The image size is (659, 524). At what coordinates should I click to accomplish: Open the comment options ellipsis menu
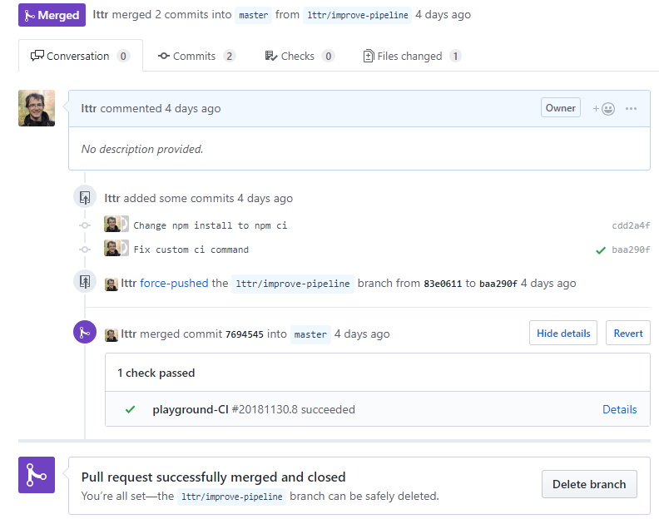631,108
